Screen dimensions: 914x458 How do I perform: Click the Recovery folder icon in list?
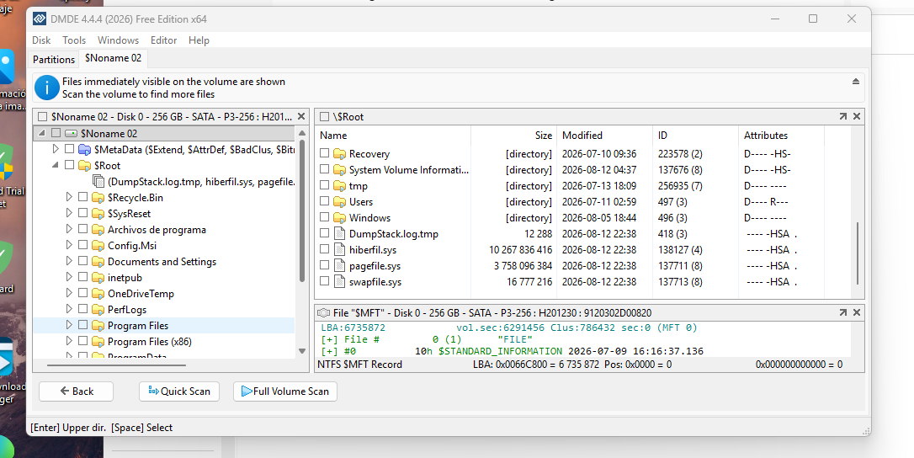(340, 154)
